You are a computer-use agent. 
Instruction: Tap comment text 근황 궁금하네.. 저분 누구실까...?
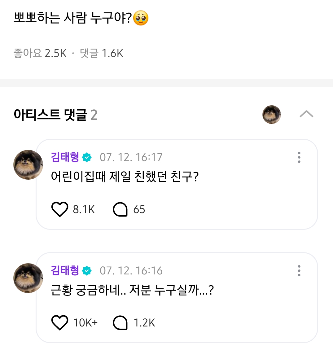(132, 291)
